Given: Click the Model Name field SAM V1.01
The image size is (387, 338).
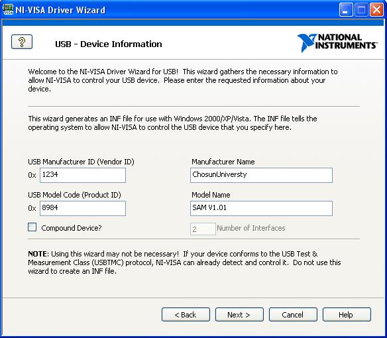Looking at the screenshot, I should (261, 208).
